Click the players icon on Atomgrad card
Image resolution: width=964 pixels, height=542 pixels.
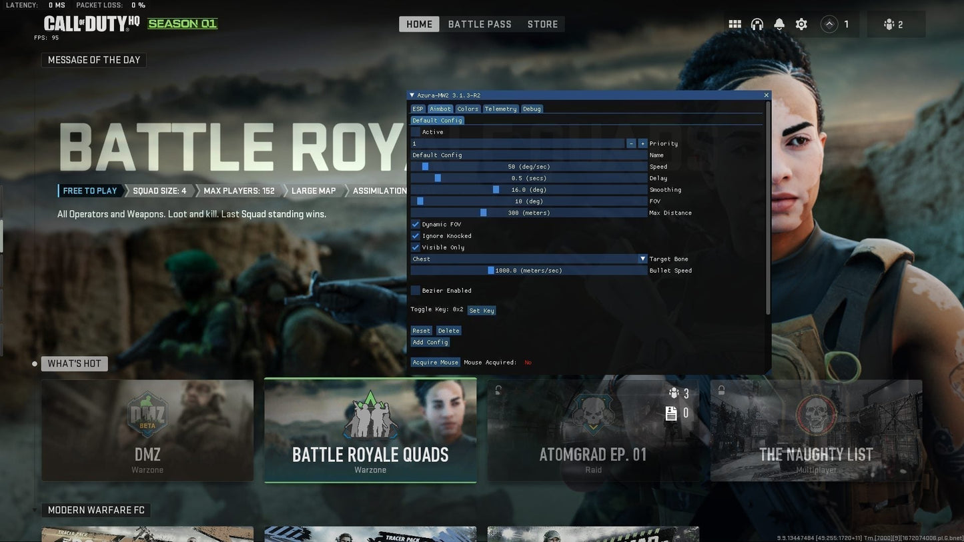pyautogui.click(x=674, y=393)
